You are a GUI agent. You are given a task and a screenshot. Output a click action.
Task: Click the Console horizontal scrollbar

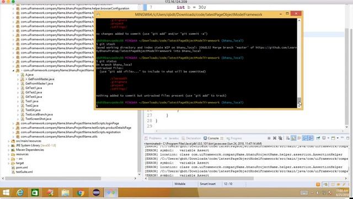click(200, 179)
